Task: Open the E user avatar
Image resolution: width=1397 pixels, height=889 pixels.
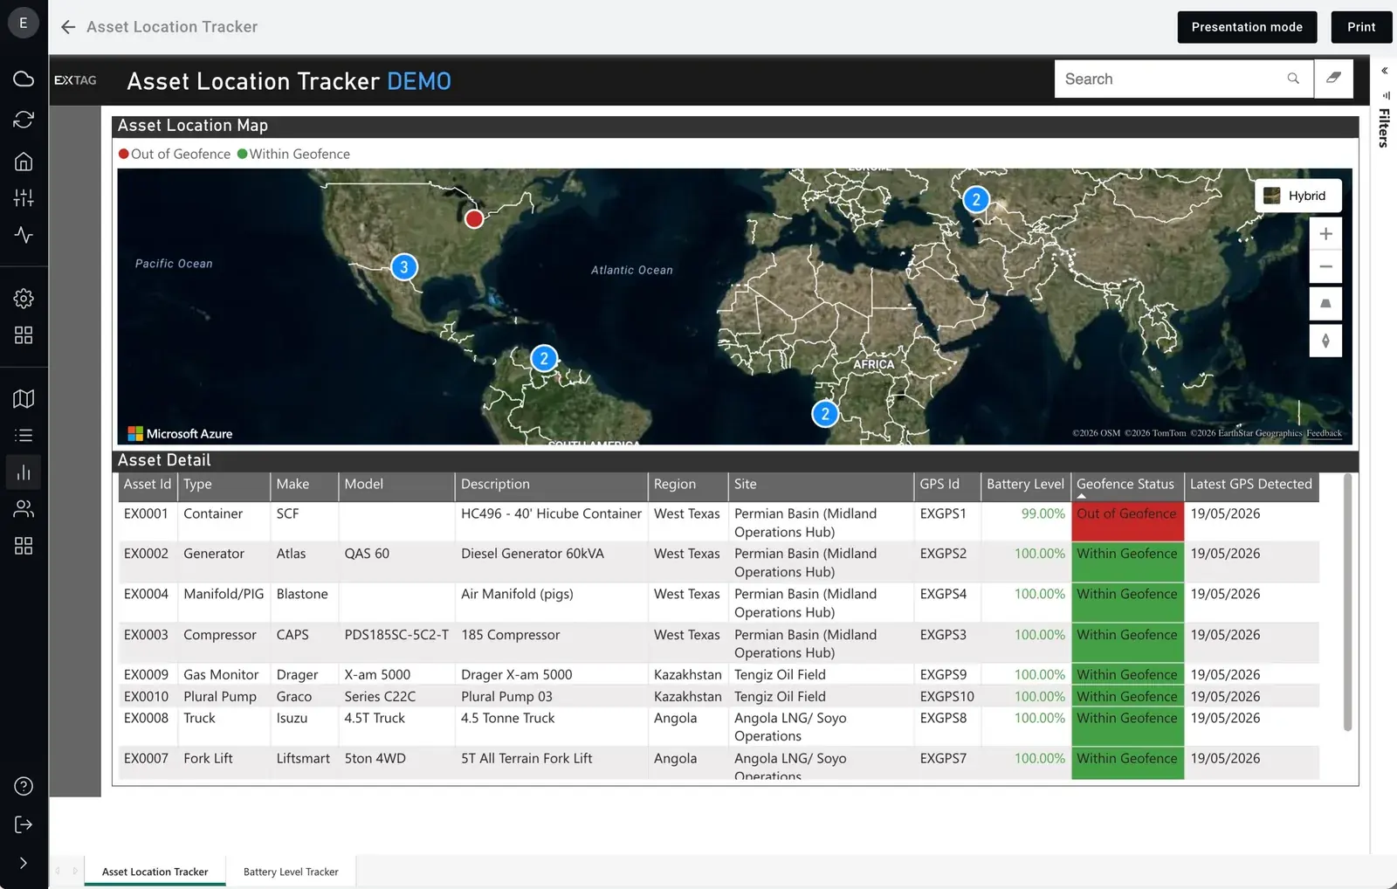Action: tap(24, 23)
